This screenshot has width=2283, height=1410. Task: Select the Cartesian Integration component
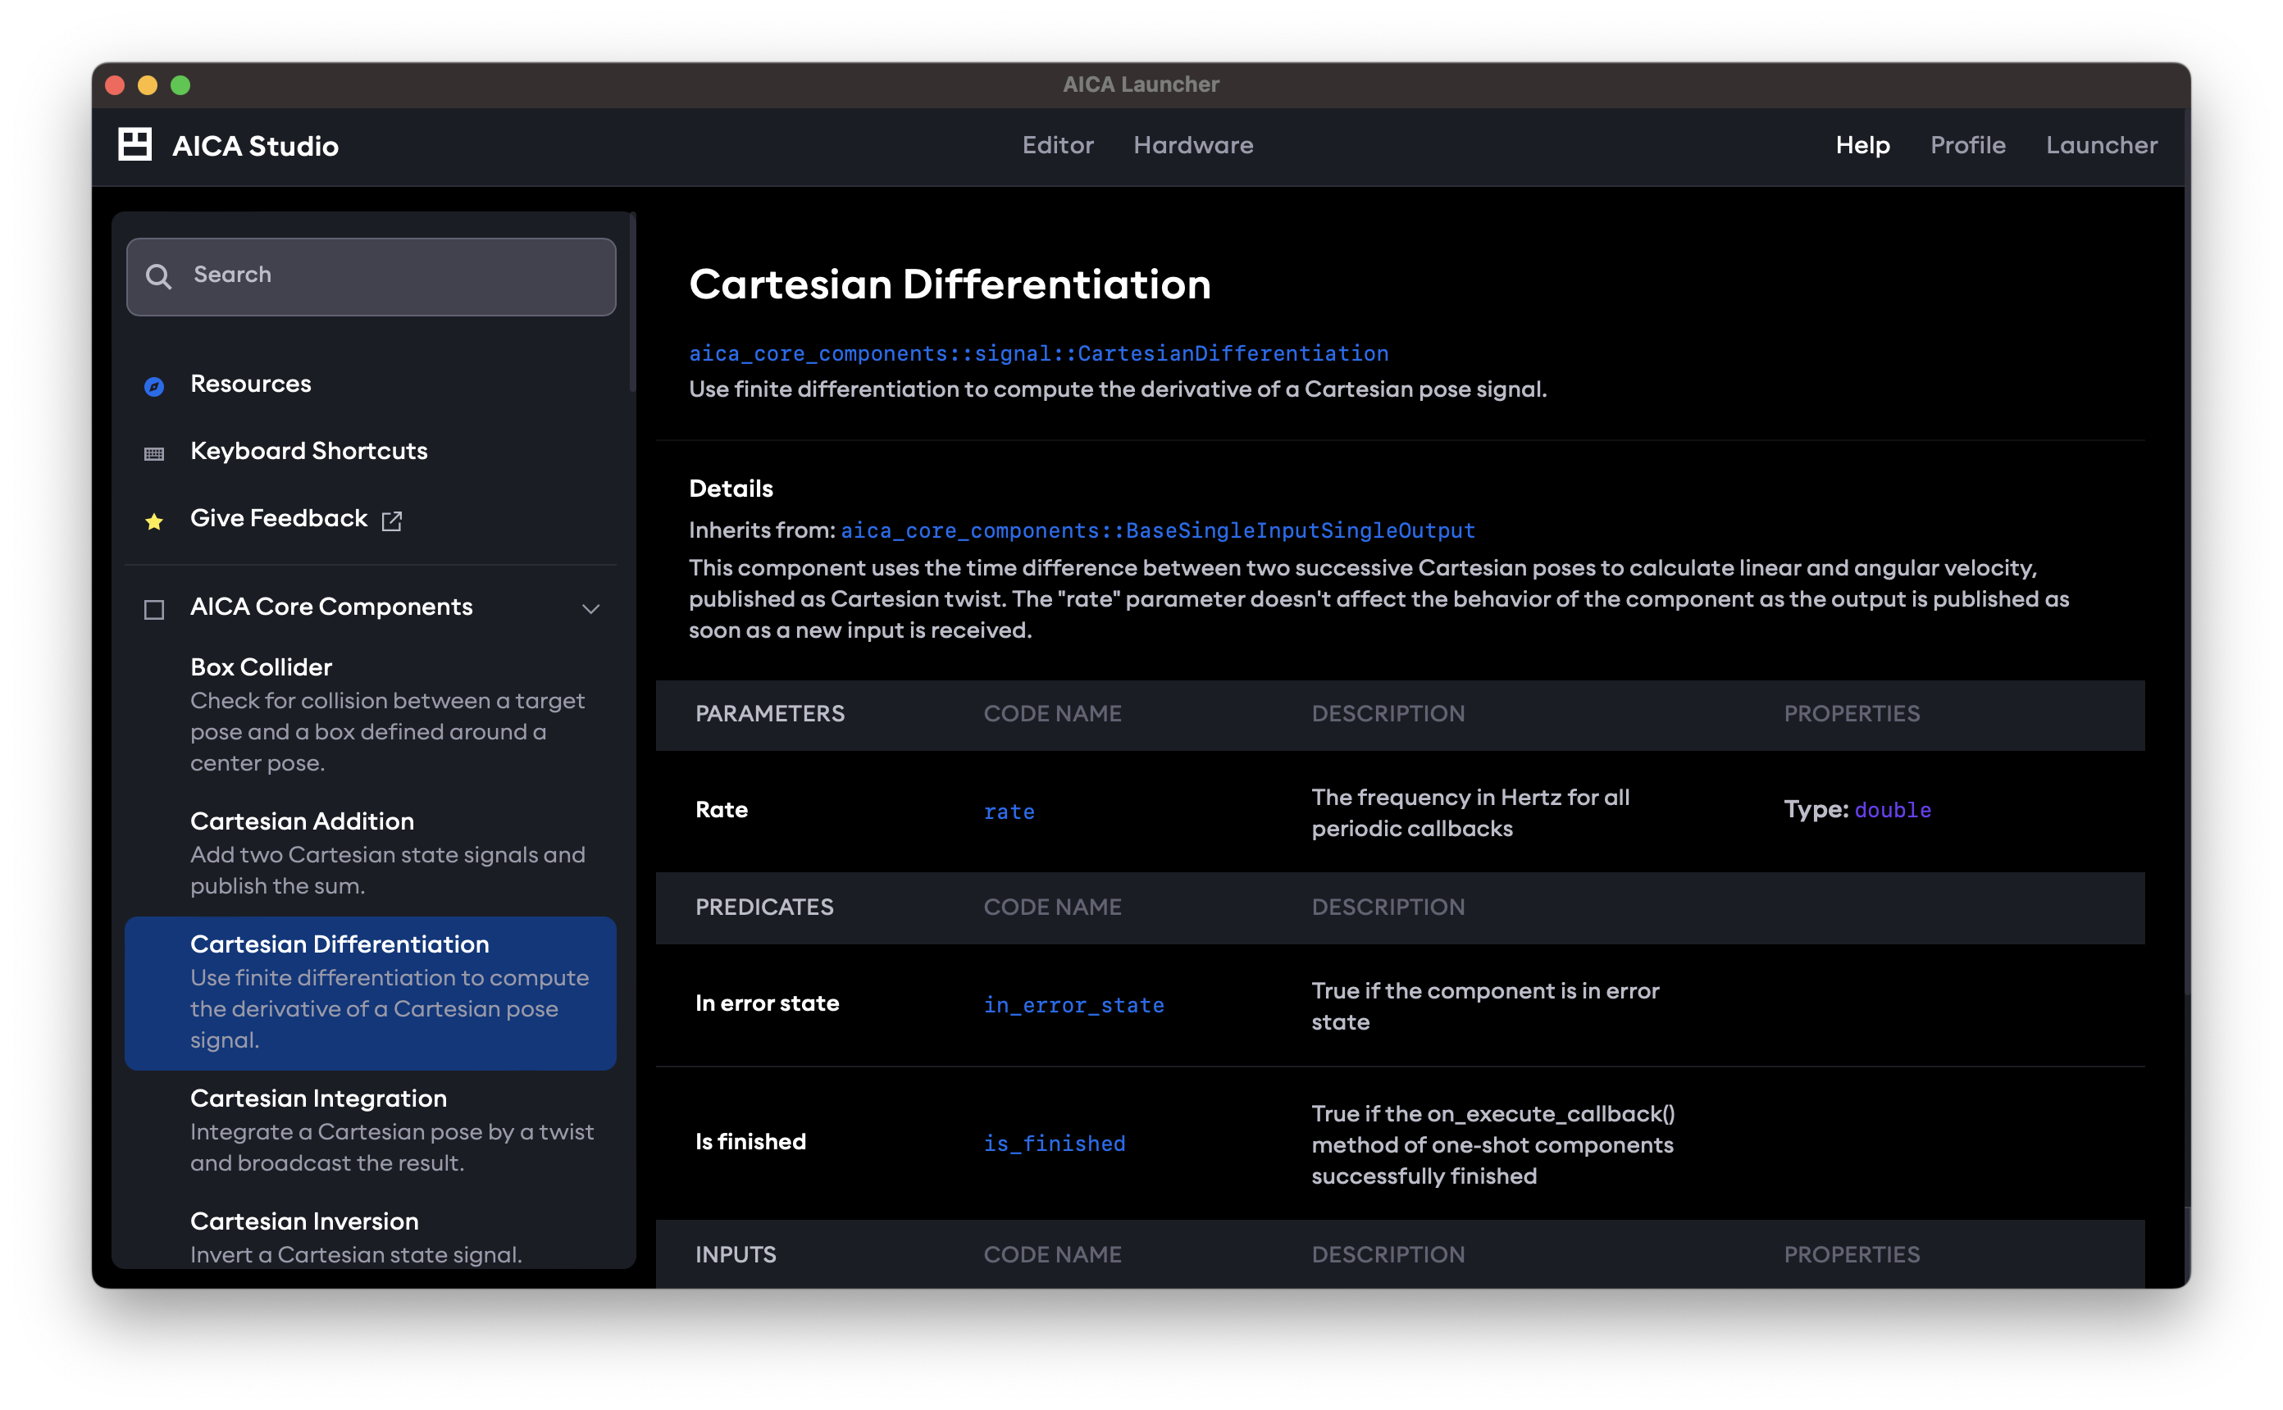point(319,1098)
